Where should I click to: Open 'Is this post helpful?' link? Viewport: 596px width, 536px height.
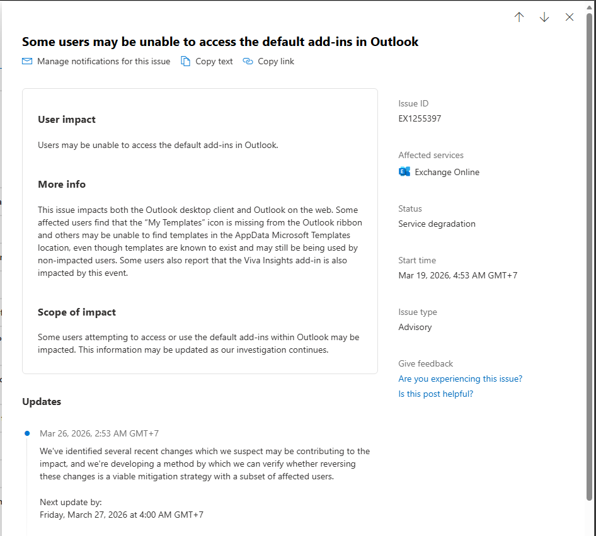435,394
